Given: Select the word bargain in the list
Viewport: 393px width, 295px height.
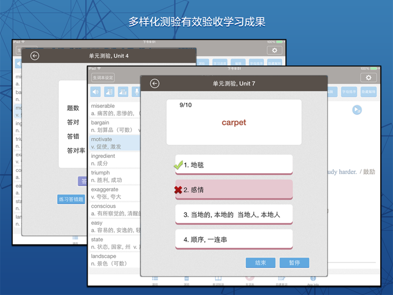Looking at the screenshot, I should pyautogui.click(x=115, y=126).
